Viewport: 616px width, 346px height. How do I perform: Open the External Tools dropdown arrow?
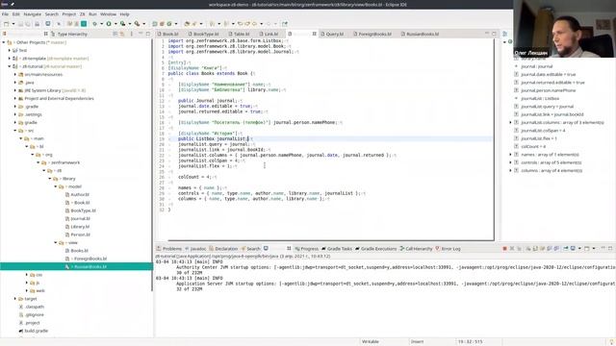pos(143,24)
